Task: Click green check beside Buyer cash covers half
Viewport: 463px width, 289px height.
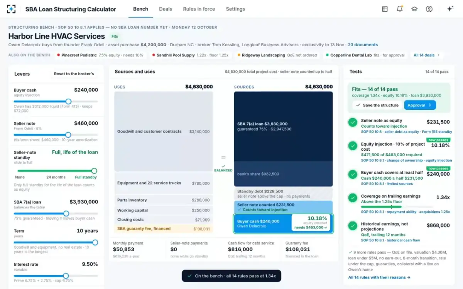Action: [x=353, y=174]
